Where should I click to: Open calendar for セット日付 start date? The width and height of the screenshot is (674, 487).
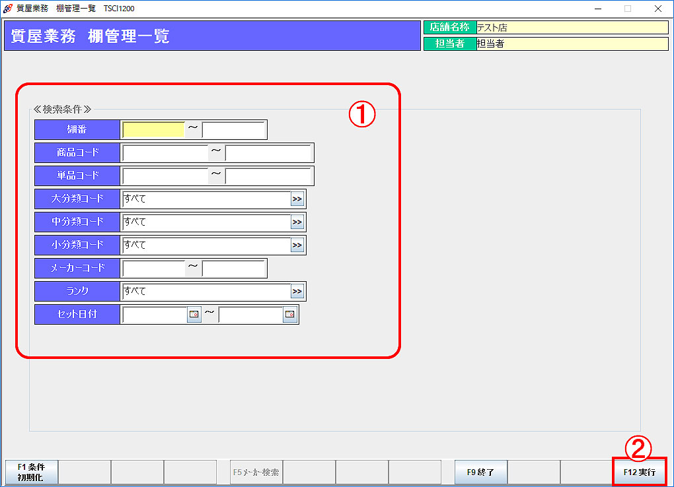coord(194,314)
